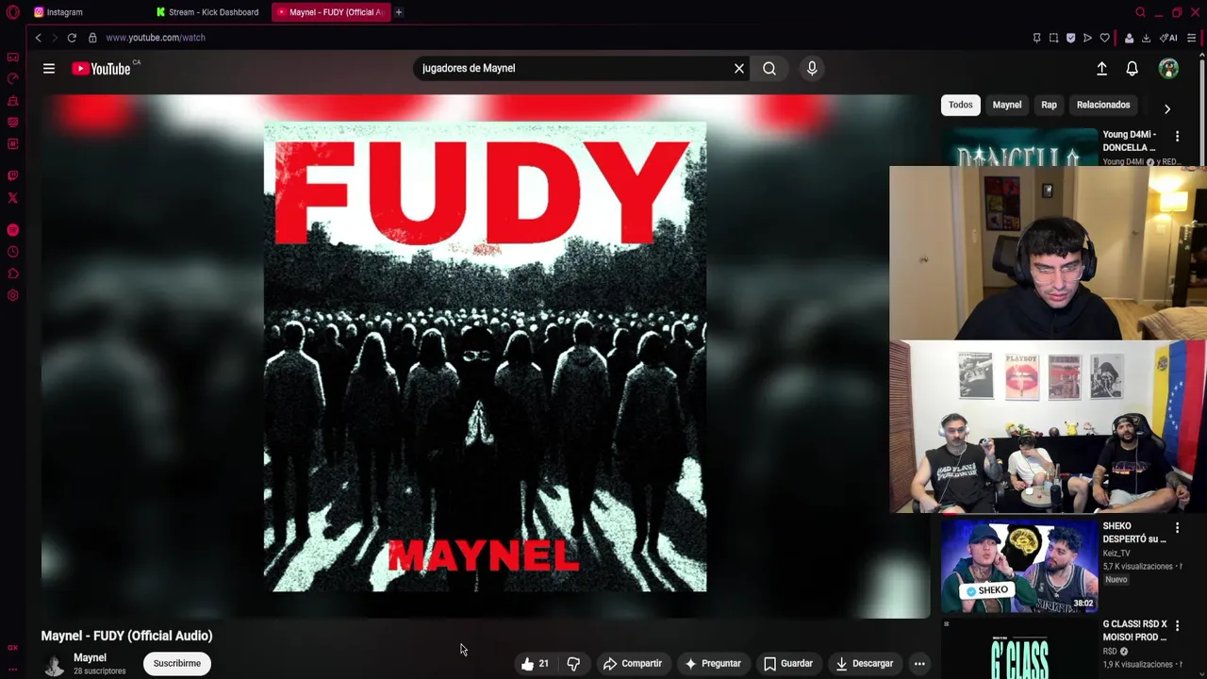Open YouTube hamburger guide menu
This screenshot has height=679, width=1207.
pos(49,68)
